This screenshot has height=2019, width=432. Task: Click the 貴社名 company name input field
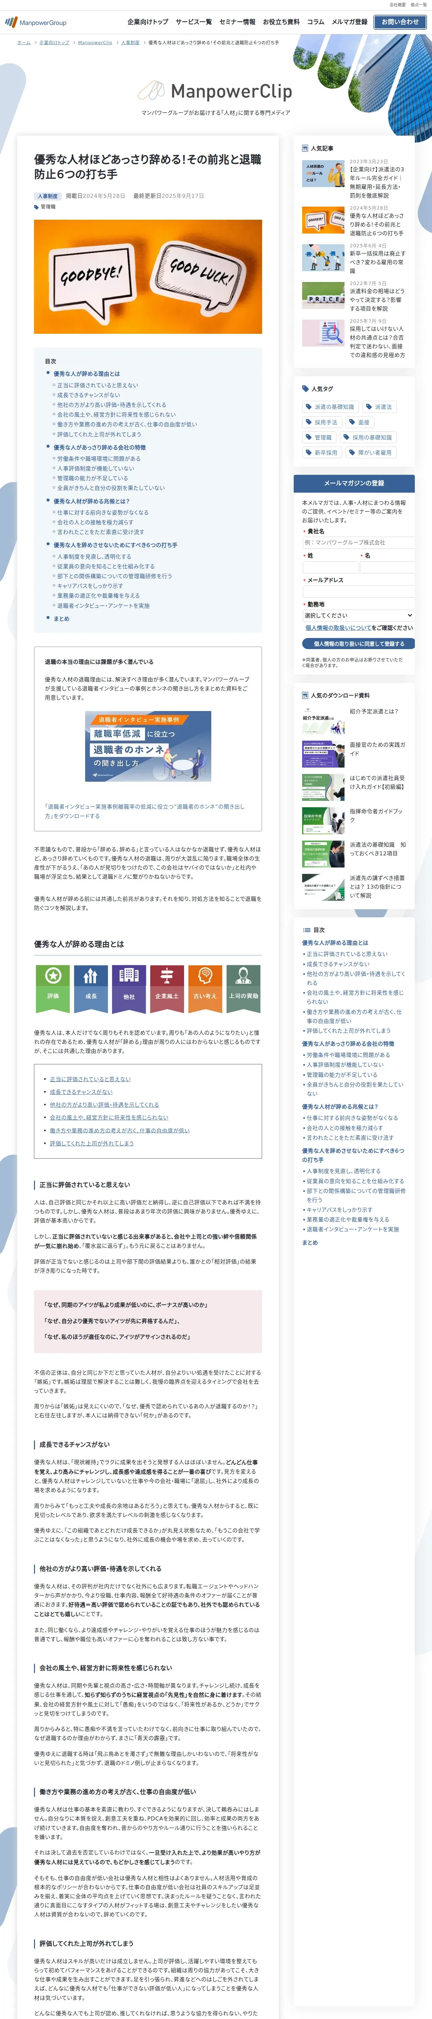pos(358,542)
